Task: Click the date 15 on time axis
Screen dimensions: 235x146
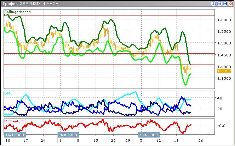Action: point(95,140)
